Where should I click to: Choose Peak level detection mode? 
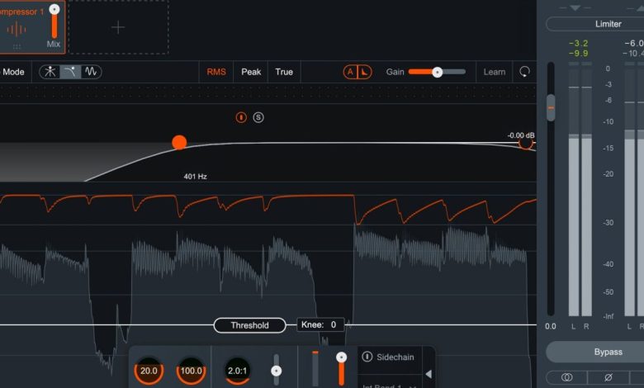pos(251,72)
